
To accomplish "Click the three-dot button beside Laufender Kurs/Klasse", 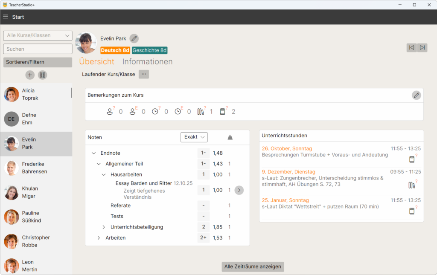I will (144, 74).
